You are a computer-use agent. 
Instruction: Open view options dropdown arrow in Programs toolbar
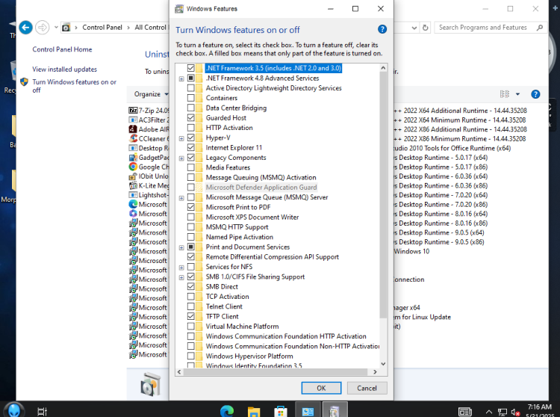(518, 94)
